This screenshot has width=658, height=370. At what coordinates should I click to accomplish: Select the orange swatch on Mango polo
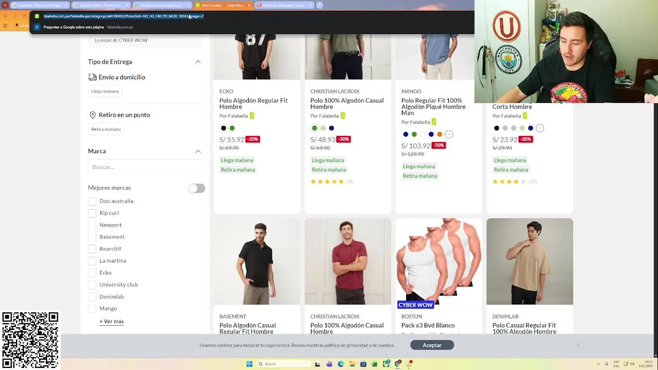[440, 134]
